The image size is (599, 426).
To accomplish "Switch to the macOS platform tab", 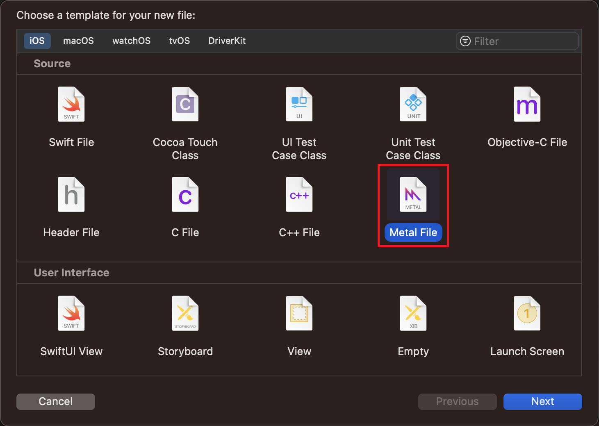I will (x=78, y=41).
